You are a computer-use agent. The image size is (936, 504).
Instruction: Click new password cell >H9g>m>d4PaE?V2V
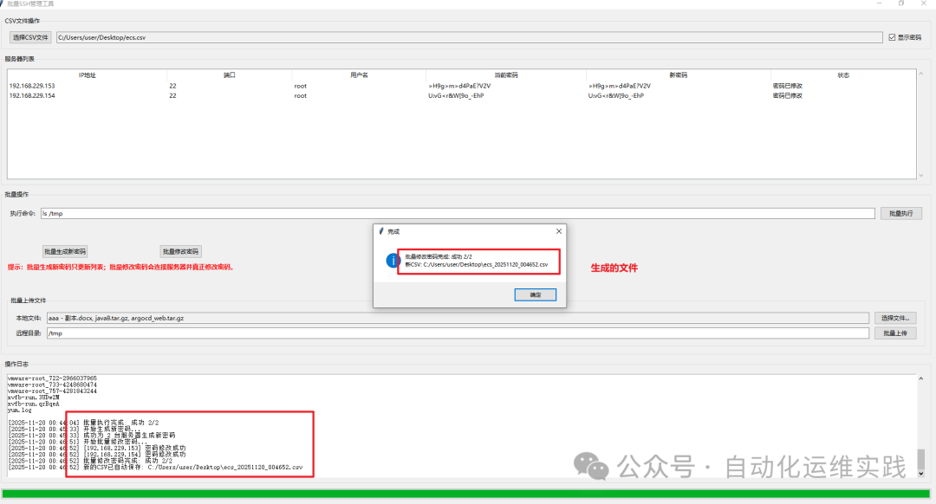pos(620,86)
